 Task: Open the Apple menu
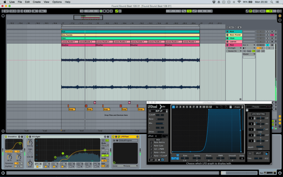[x=5, y=2]
